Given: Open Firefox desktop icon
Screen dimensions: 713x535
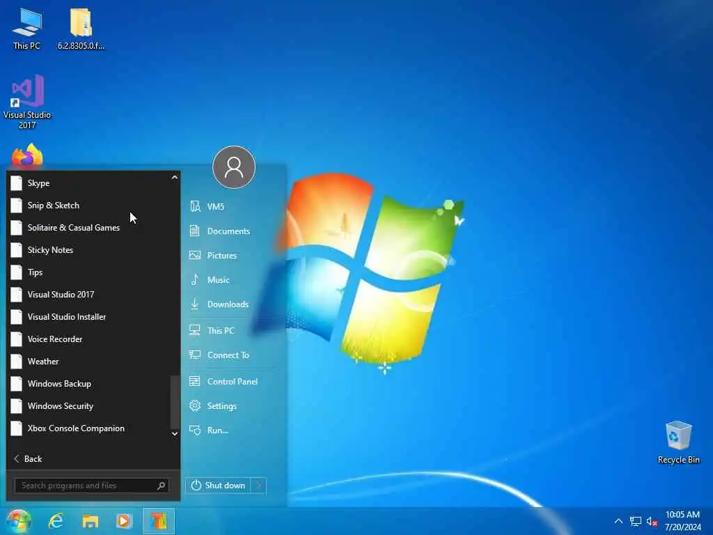Looking at the screenshot, I should 27,155.
